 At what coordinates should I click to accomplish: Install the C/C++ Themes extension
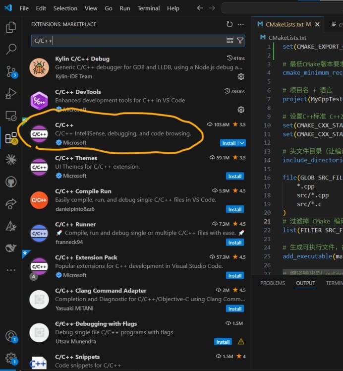pyautogui.click(x=235, y=176)
